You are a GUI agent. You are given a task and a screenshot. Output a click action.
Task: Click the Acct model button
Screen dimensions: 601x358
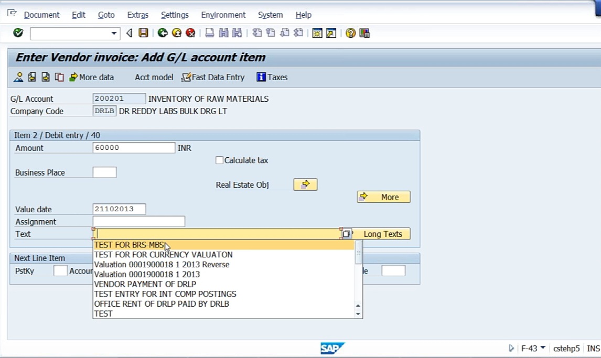(154, 78)
